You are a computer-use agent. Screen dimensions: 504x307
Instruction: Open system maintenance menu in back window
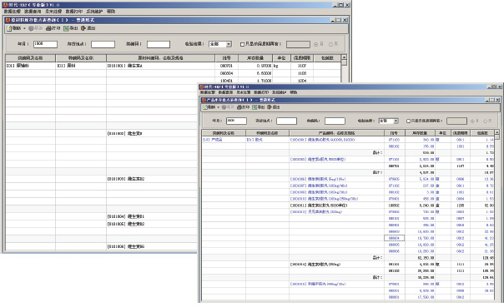(x=94, y=11)
